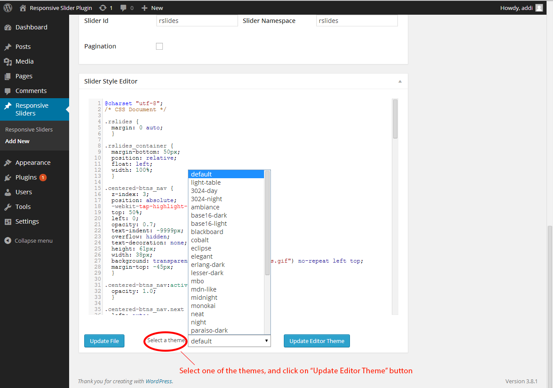Click Update Editor Theme button
This screenshot has width=553, height=388.
click(317, 341)
